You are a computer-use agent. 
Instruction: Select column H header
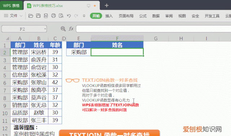pos(181,38)
